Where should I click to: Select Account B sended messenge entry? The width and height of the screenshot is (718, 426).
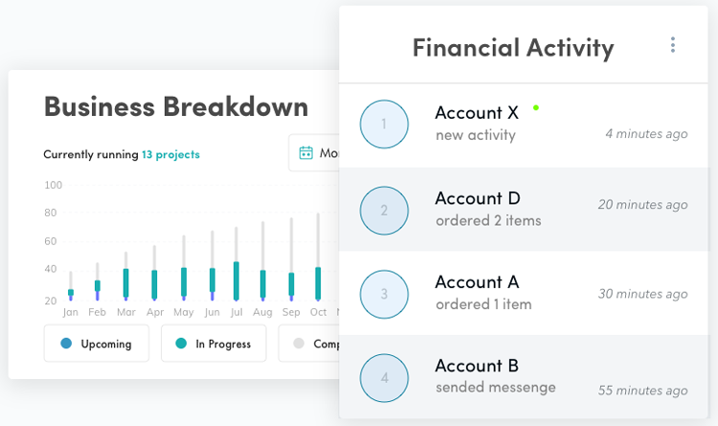point(524,376)
